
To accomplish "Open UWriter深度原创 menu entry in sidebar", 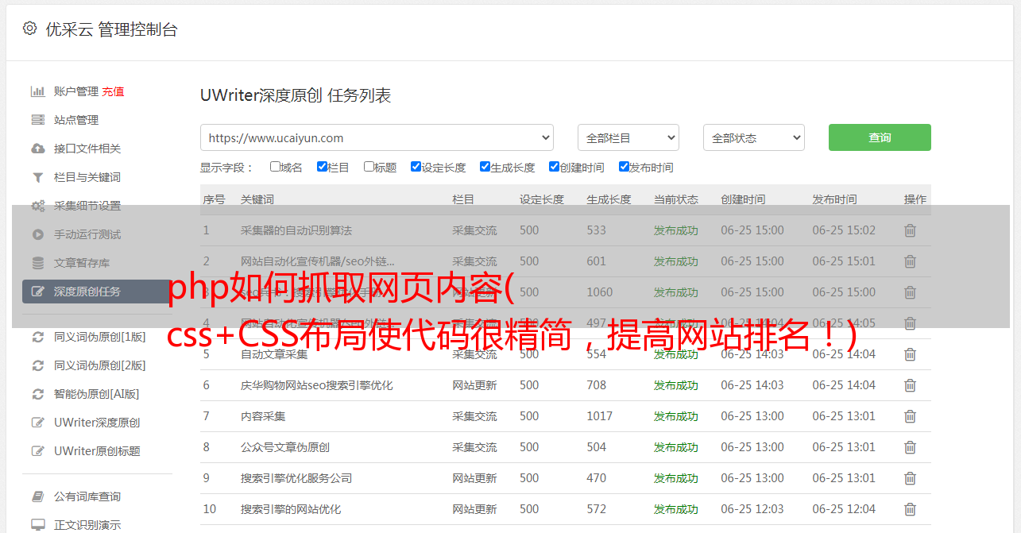I will [x=97, y=423].
